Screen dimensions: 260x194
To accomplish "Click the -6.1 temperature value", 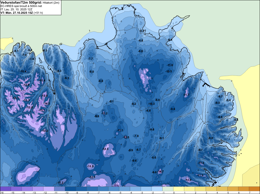I will pos(16,51).
